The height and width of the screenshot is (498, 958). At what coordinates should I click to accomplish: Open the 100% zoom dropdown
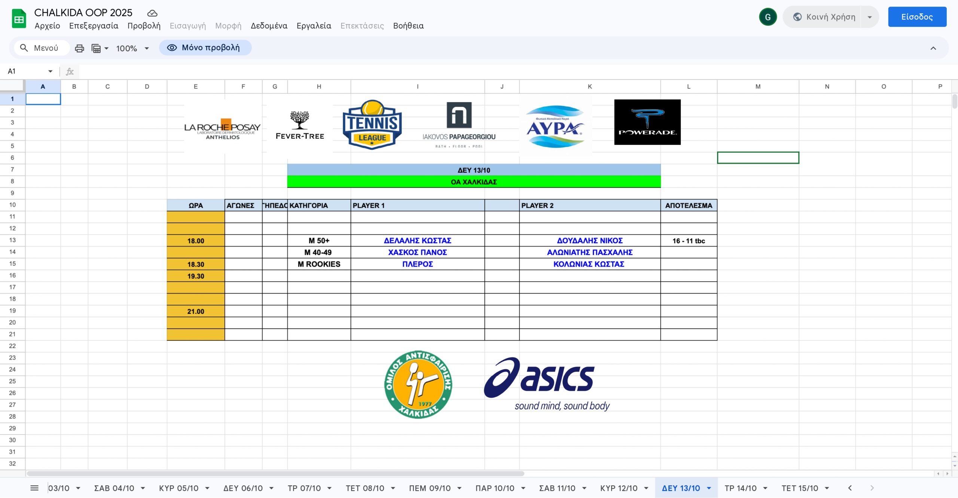click(x=132, y=48)
